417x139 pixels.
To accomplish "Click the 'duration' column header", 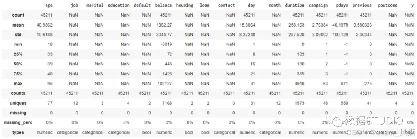I will pos(295,5).
